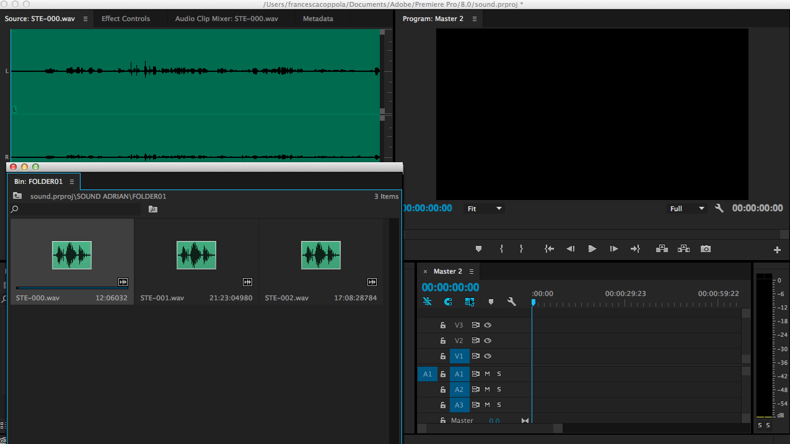Click the timeline playhead marker

coord(533,302)
